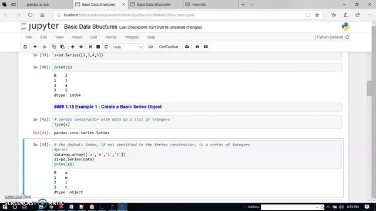376x211 pixels.
Task: Copy the selected cell
Action: (53, 47)
